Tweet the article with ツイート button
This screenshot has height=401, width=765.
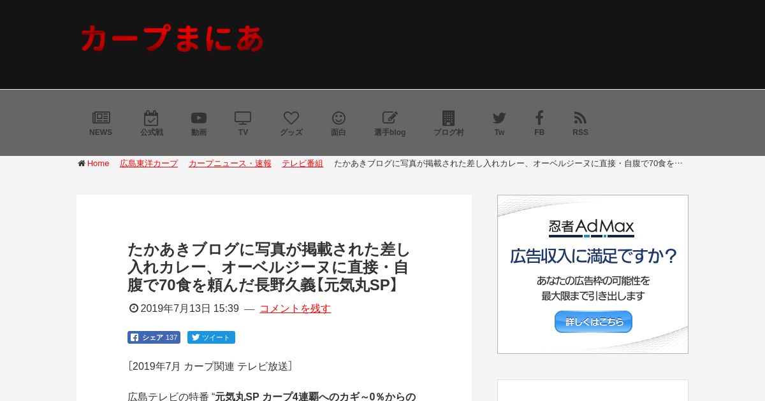tap(211, 337)
